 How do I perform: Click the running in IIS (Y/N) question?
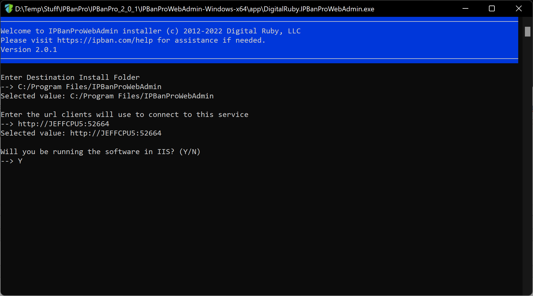pyautogui.click(x=100, y=152)
